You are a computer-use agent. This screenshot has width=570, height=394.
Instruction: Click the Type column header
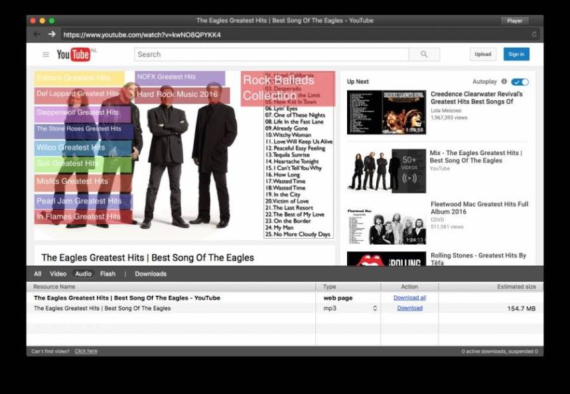pos(348,287)
